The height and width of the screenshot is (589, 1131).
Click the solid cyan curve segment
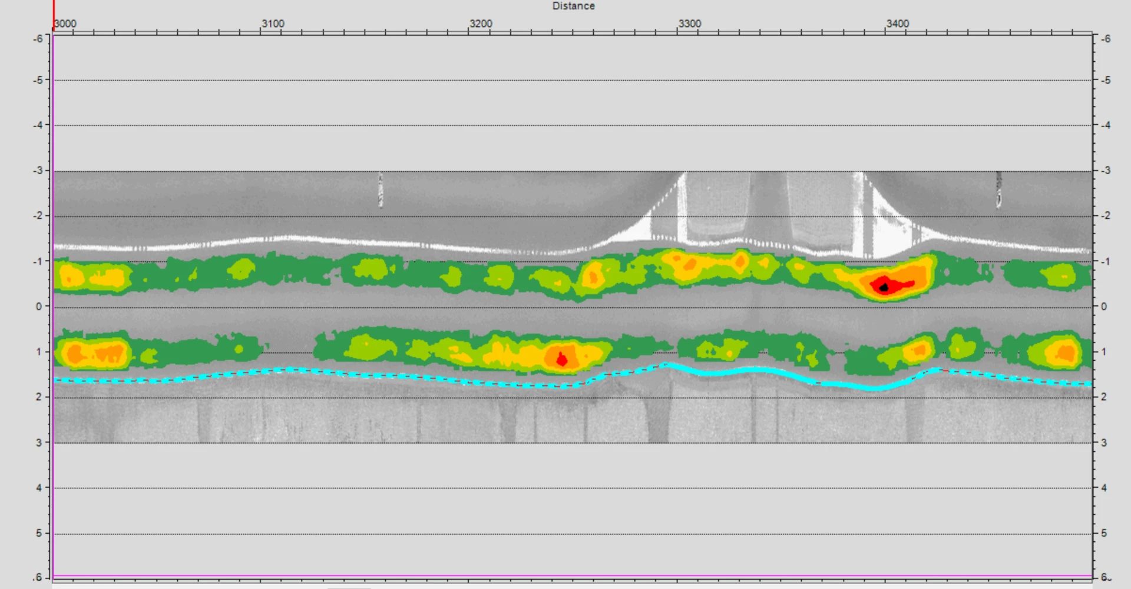(766, 371)
